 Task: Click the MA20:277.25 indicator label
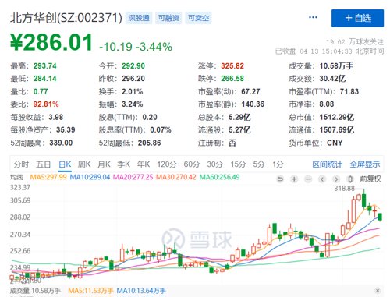[x=133, y=177]
